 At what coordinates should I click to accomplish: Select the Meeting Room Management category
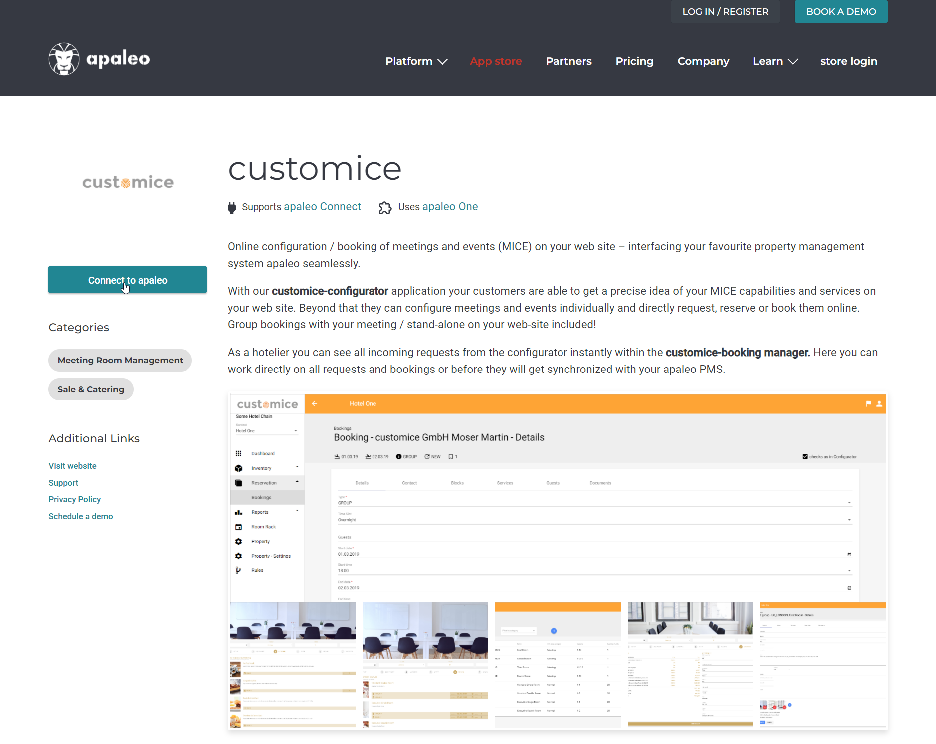(120, 360)
